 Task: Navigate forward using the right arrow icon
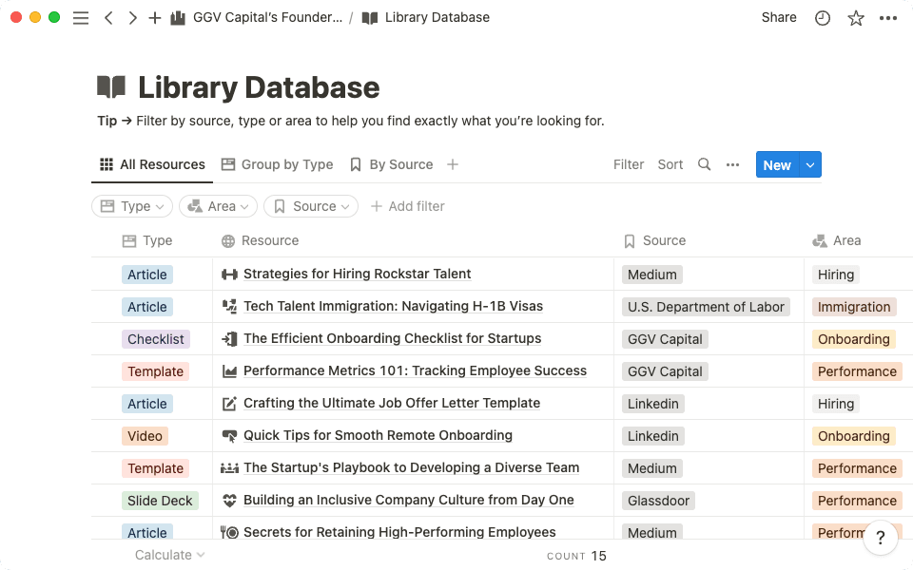pos(133,17)
